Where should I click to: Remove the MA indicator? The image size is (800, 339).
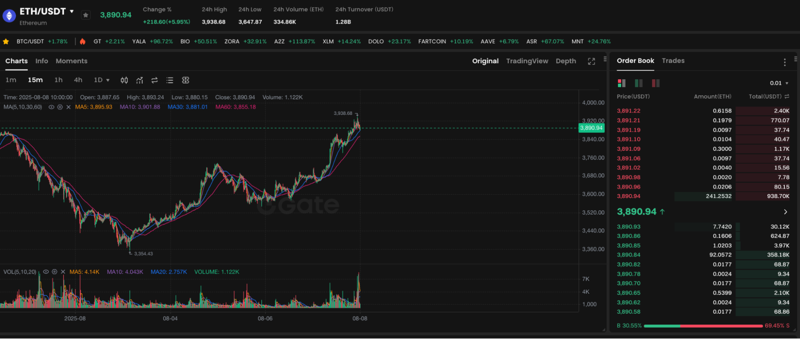68,107
